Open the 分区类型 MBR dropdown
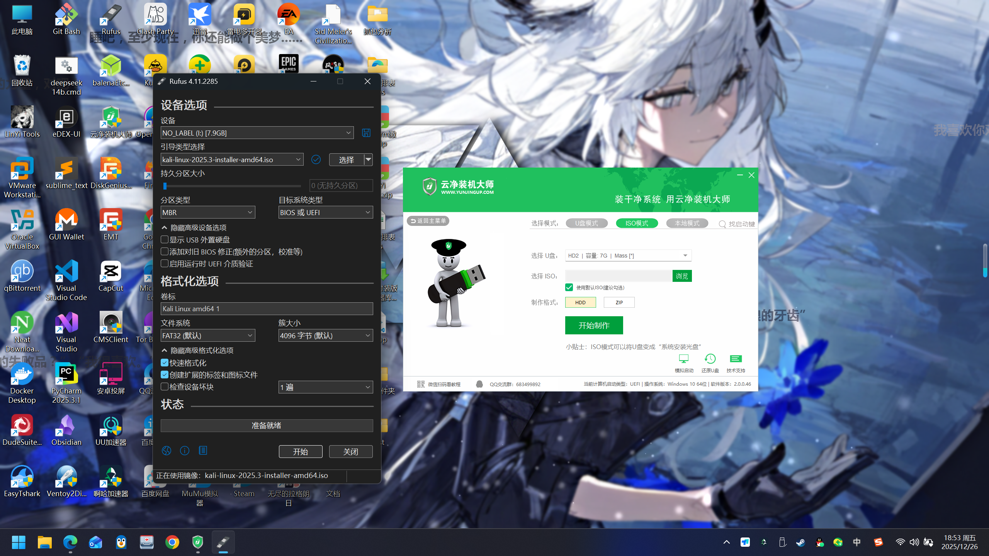The image size is (989, 556). point(208,212)
